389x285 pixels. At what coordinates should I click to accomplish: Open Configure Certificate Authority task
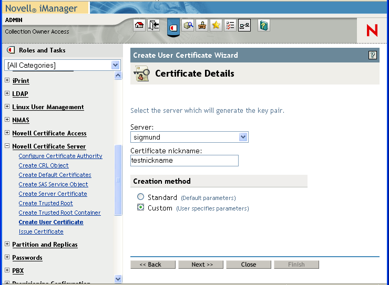click(60, 156)
